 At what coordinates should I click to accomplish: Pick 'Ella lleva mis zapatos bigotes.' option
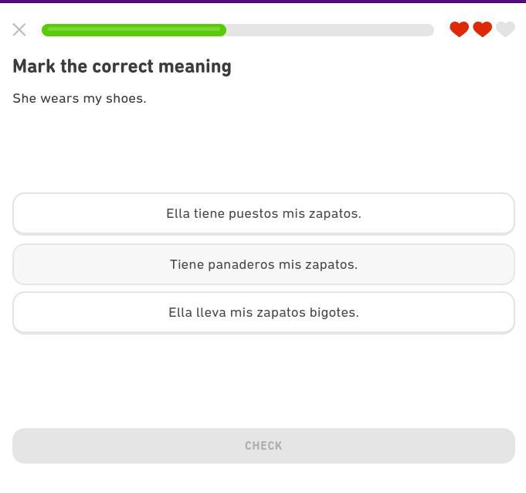point(263,313)
